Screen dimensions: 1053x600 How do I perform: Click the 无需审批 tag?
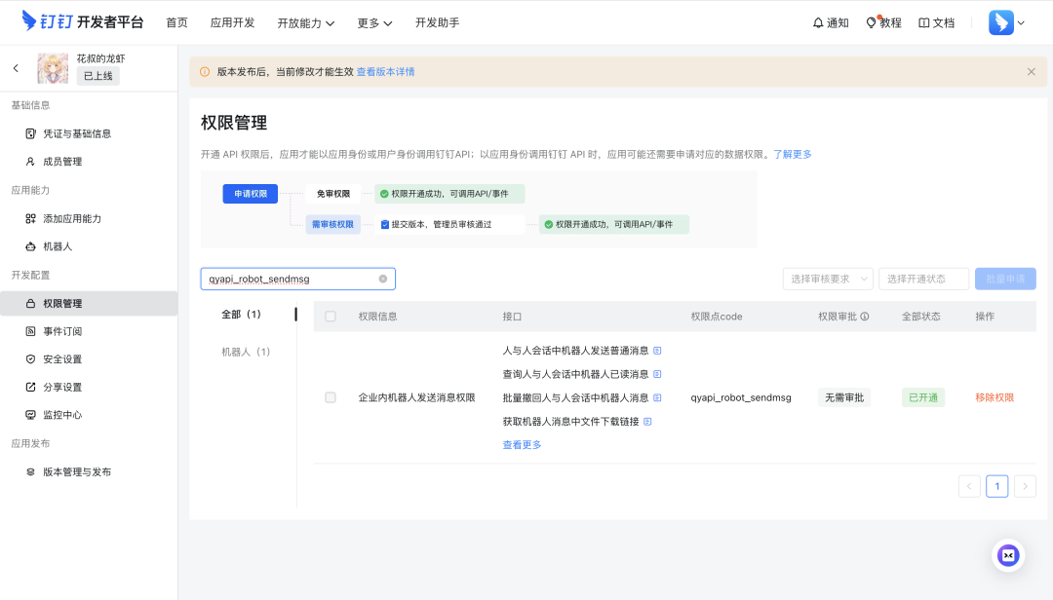[x=844, y=397]
